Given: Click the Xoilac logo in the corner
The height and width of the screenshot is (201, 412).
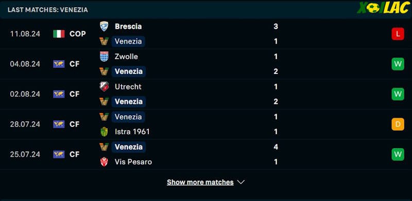Looking at the screenshot, I should click(383, 8).
